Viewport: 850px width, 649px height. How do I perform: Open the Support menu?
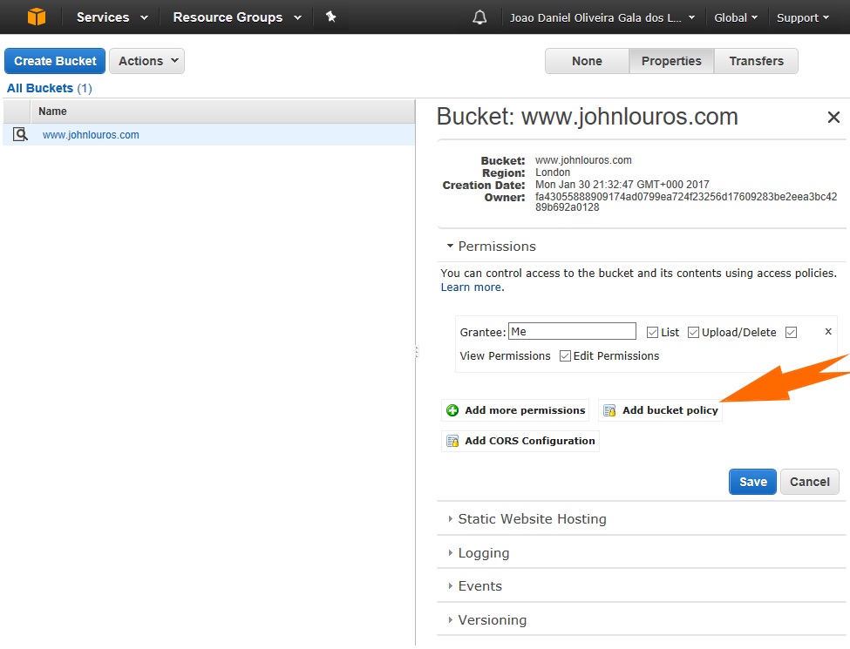(x=801, y=17)
